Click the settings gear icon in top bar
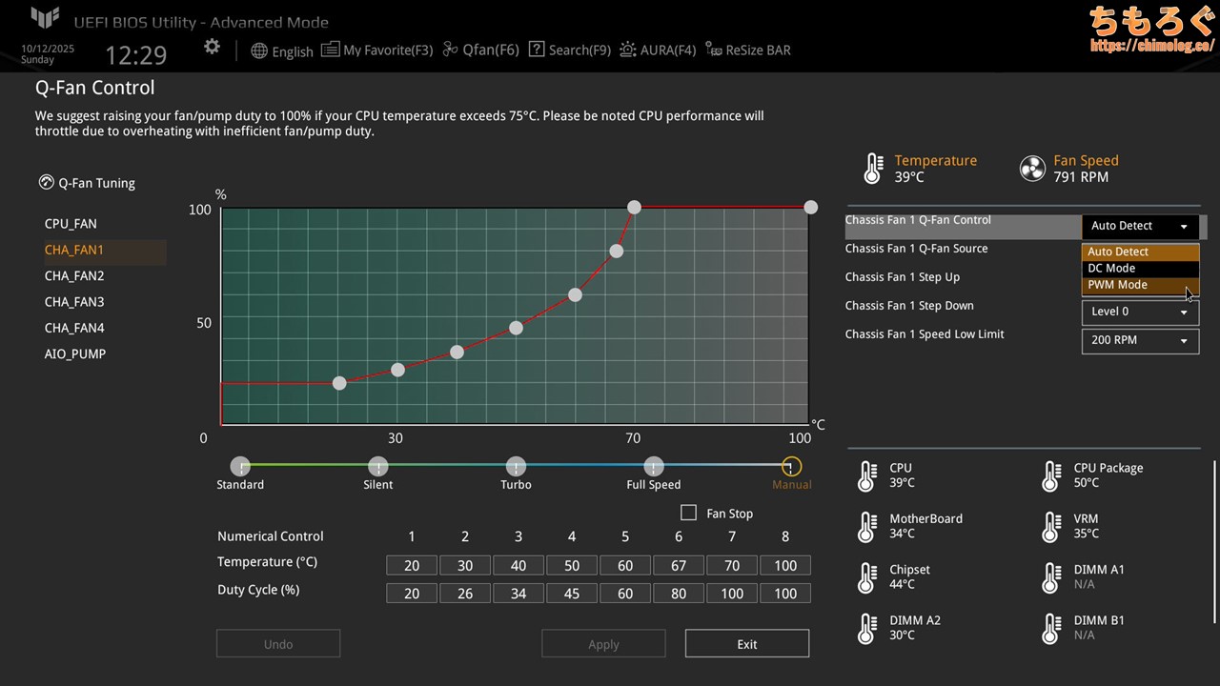The width and height of the screenshot is (1220, 686). 212,48
